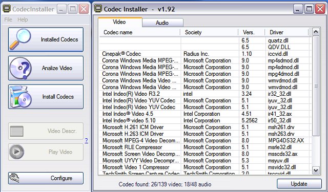
Task: Click the disc question-mark Analize Video icon
Action: tap(20, 68)
